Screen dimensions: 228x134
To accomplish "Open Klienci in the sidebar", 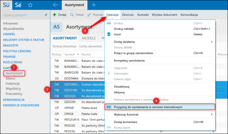I will point(10,78).
